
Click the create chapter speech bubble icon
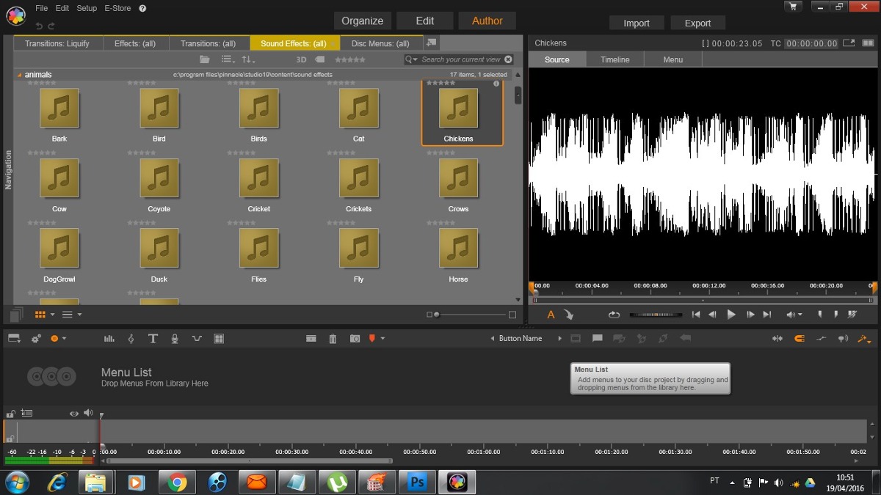pyautogui.click(x=598, y=338)
